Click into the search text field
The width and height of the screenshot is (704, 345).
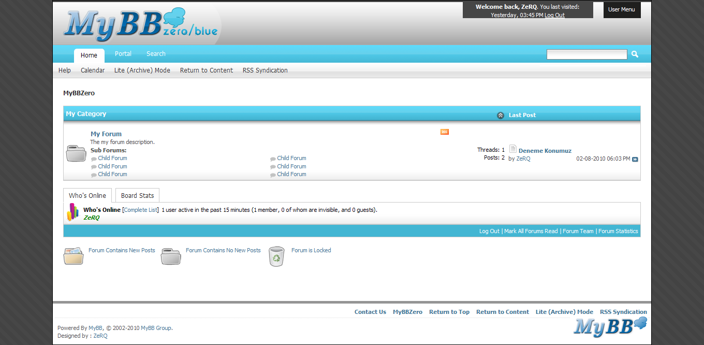(586, 54)
